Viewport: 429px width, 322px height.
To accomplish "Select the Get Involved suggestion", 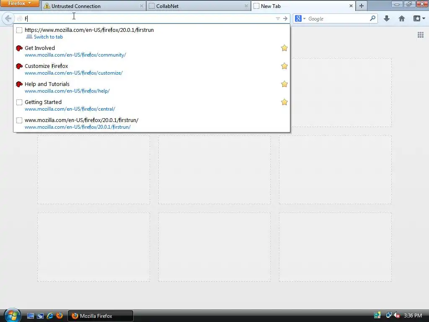I will point(152,51).
